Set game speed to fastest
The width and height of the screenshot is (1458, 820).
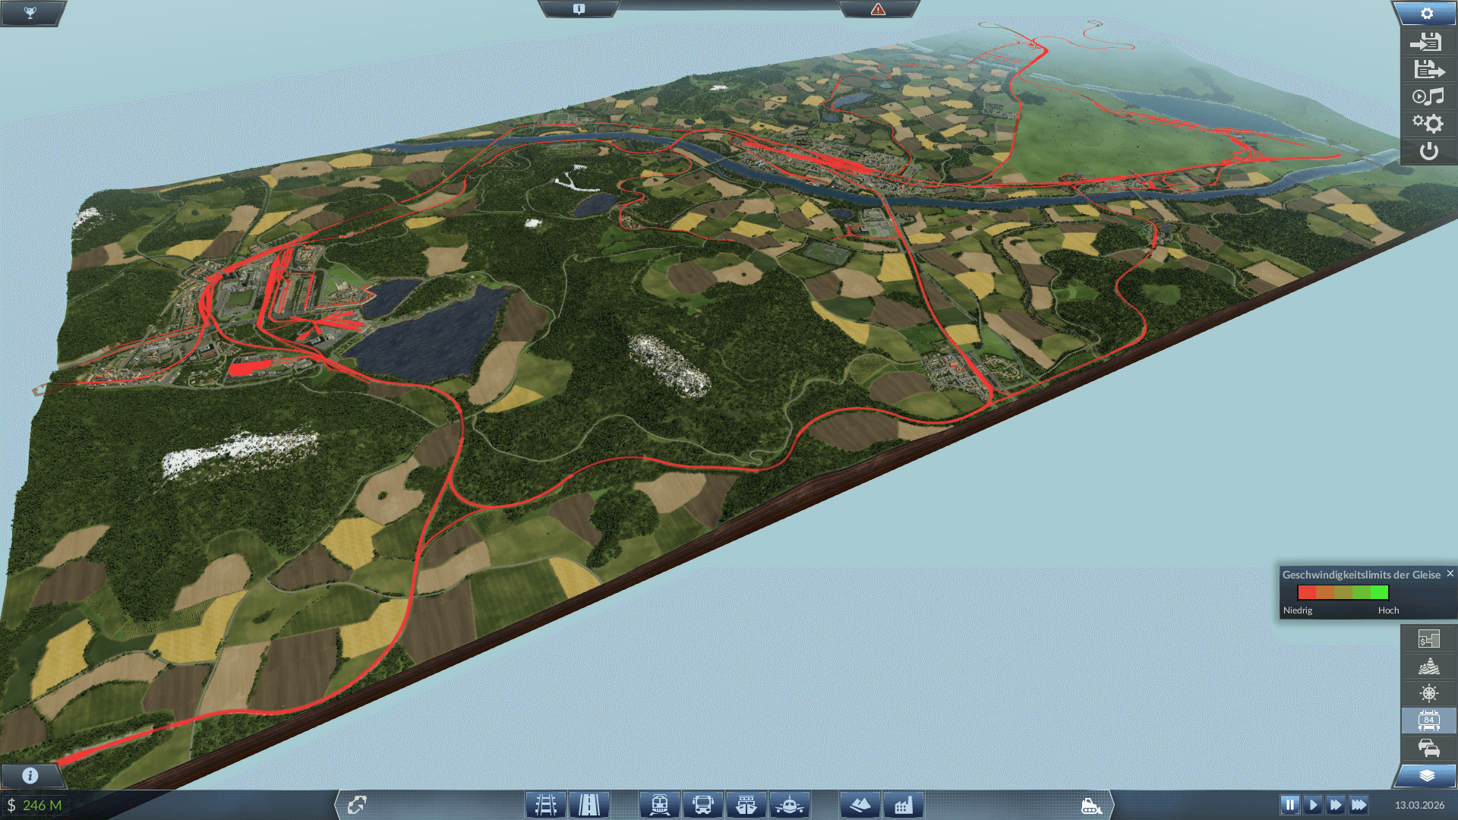click(x=1359, y=805)
